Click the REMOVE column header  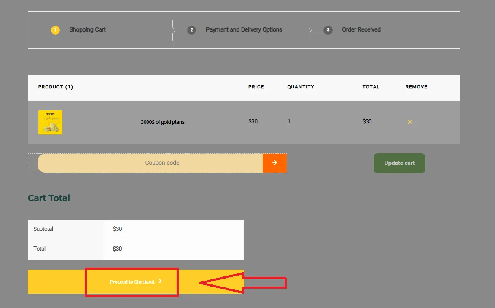click(x=416, y=87)
